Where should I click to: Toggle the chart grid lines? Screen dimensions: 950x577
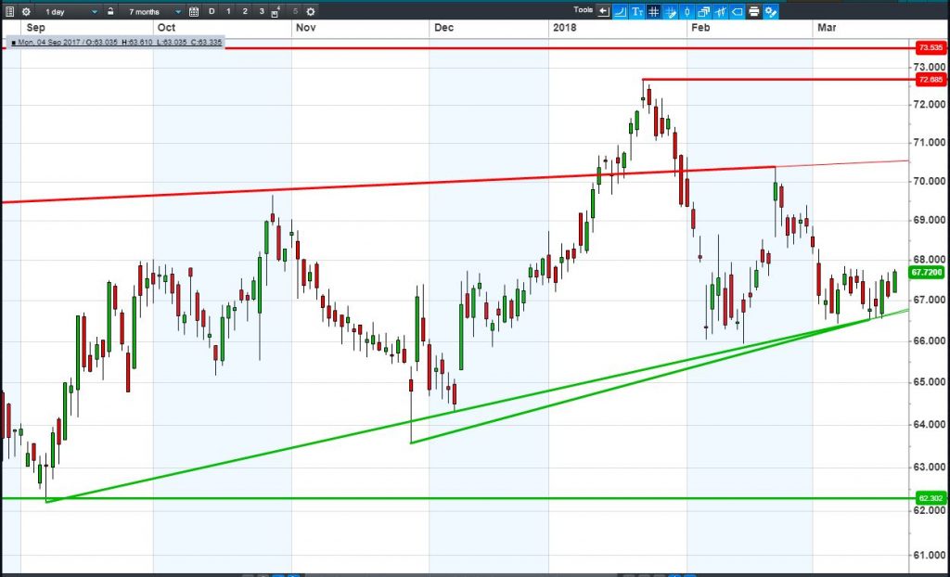tap(654, 11)
